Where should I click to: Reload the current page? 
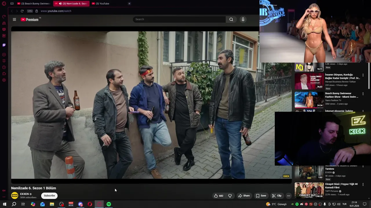click(22, 11)
